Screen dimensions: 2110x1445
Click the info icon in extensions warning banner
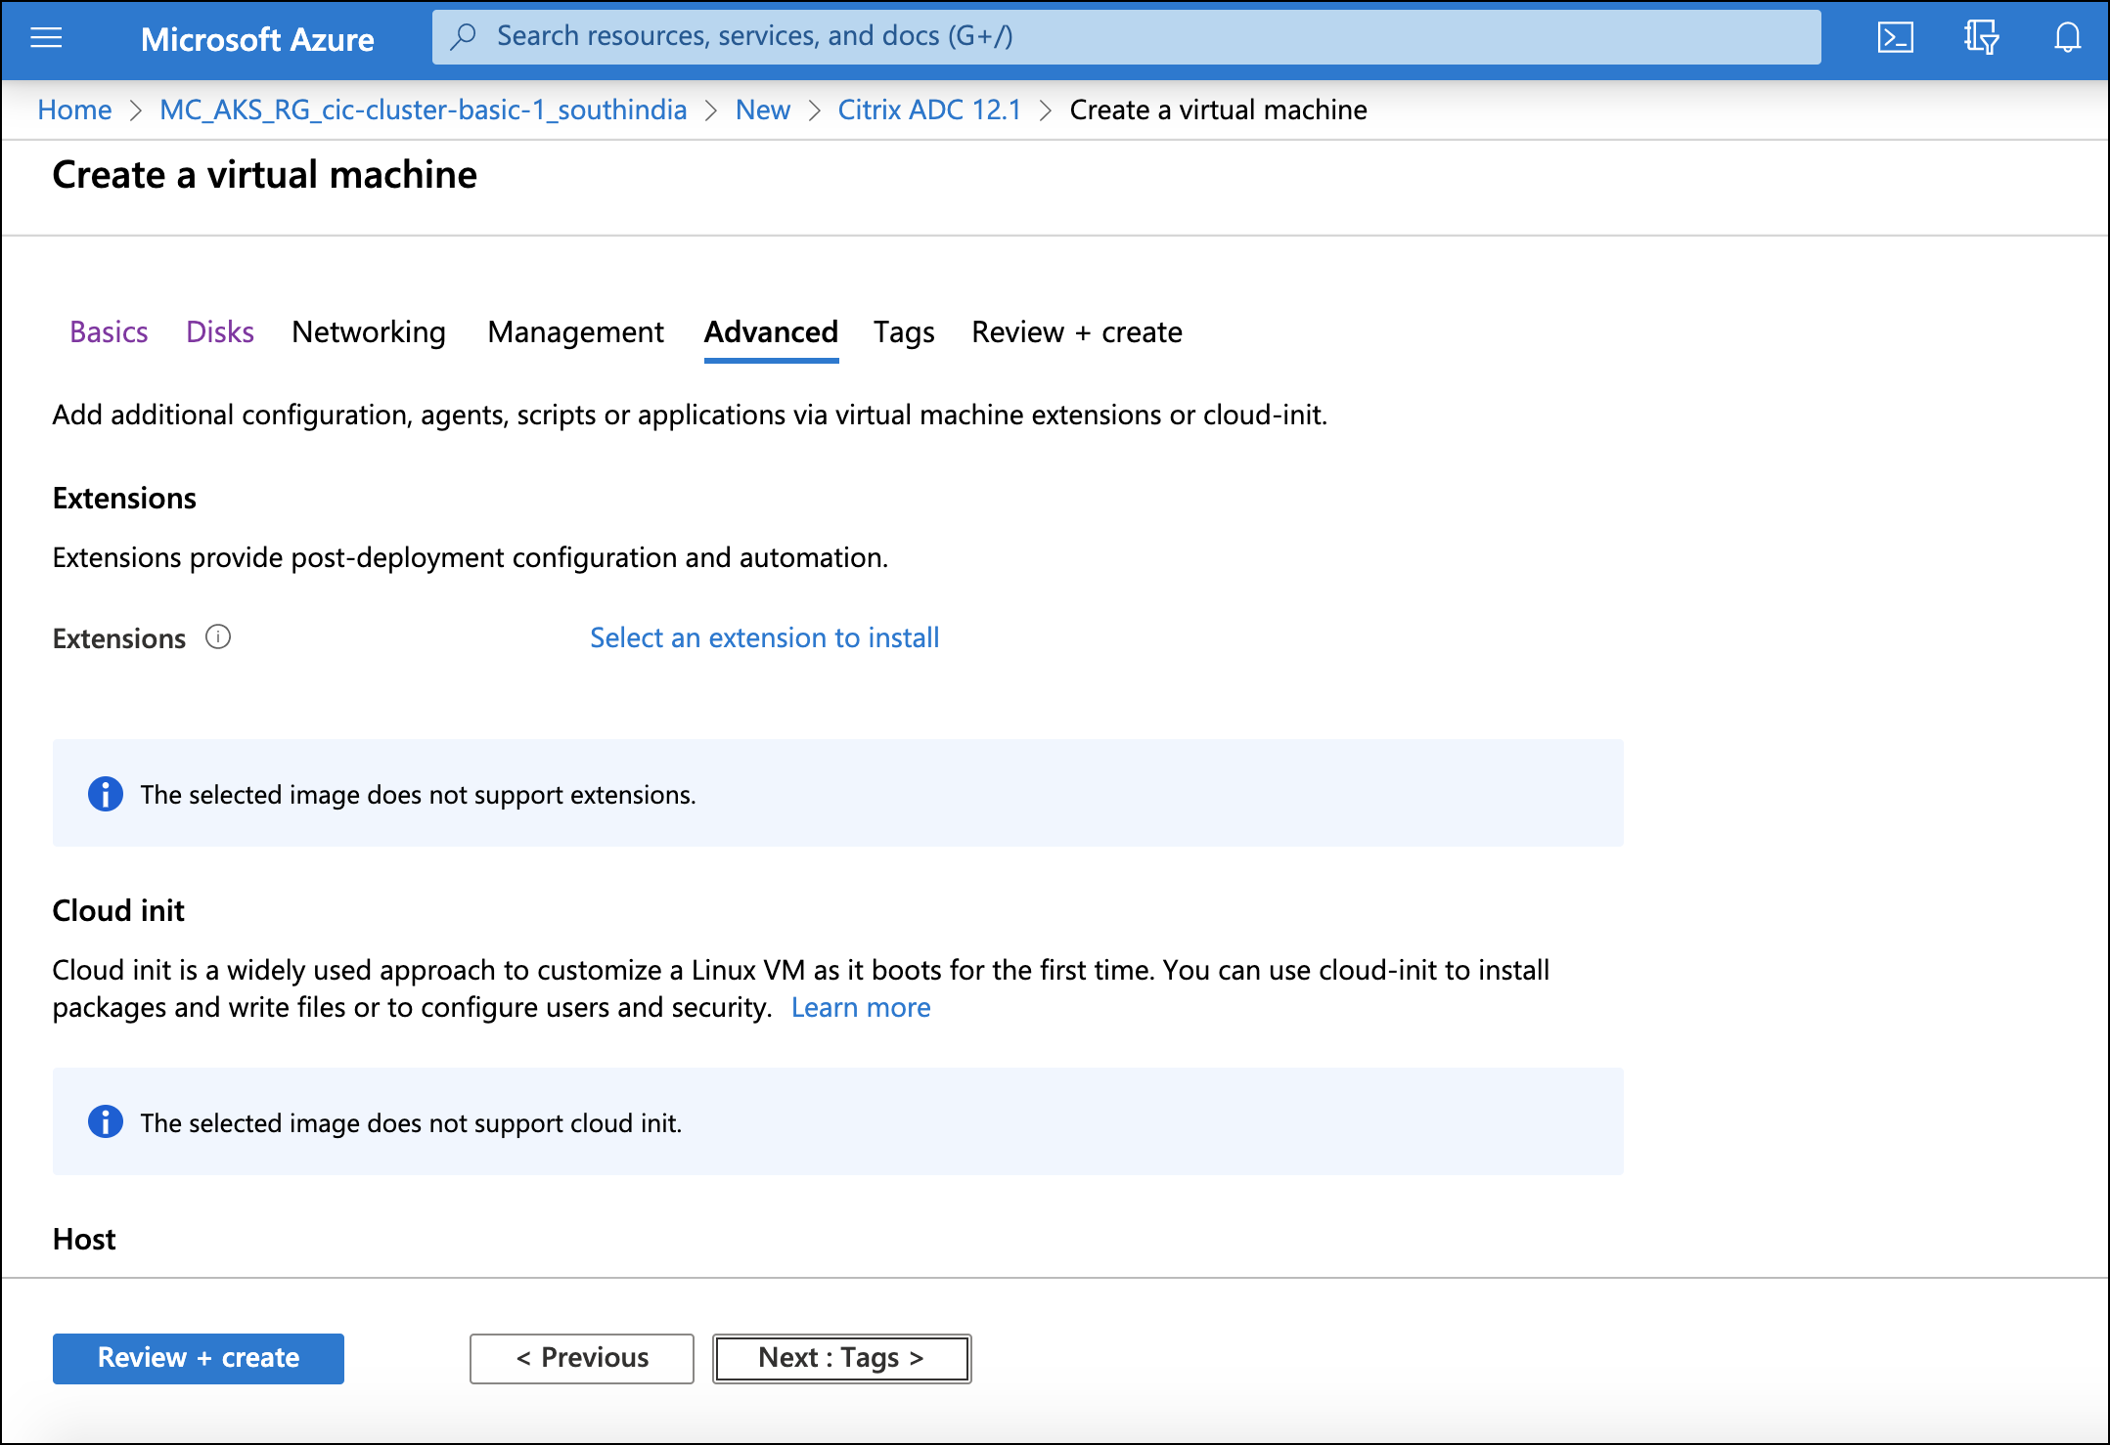pyautogui.click(x=103, y=793)
